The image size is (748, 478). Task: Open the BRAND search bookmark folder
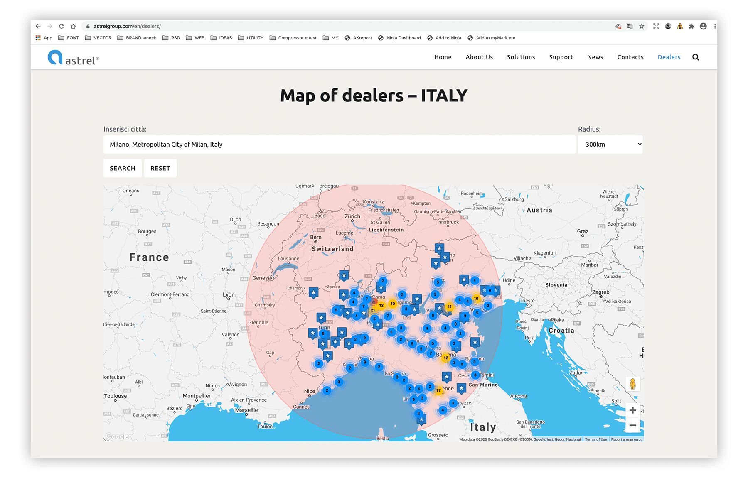[x=137, y=38]
